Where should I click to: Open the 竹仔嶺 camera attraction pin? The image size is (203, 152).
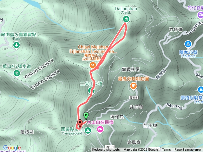[200, 15]
